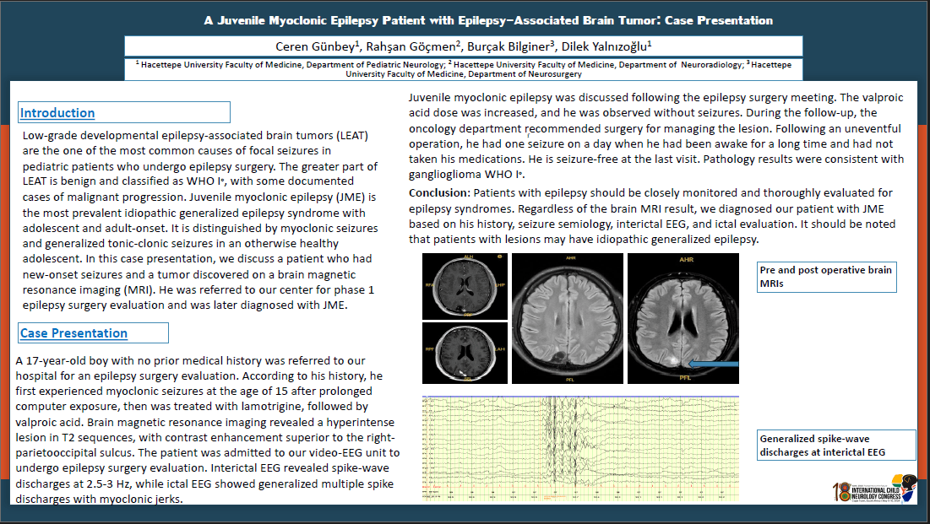
Task: Click the phrase 'that patients with lesions may have'
Action: coord(501,240)
